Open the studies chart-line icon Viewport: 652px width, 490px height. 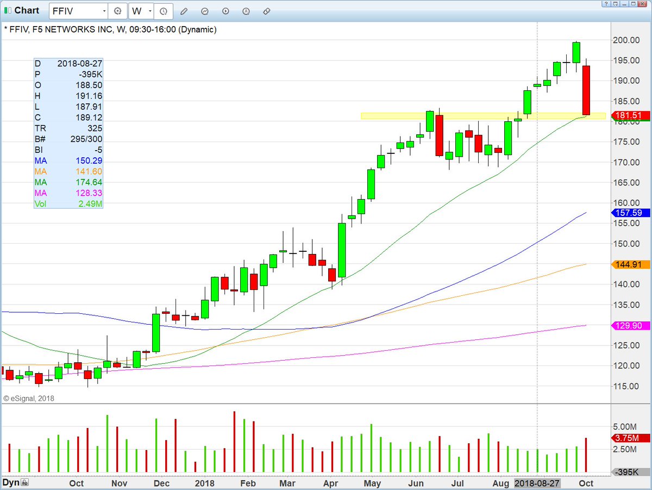pyautogui.click(x=204, y=11)
